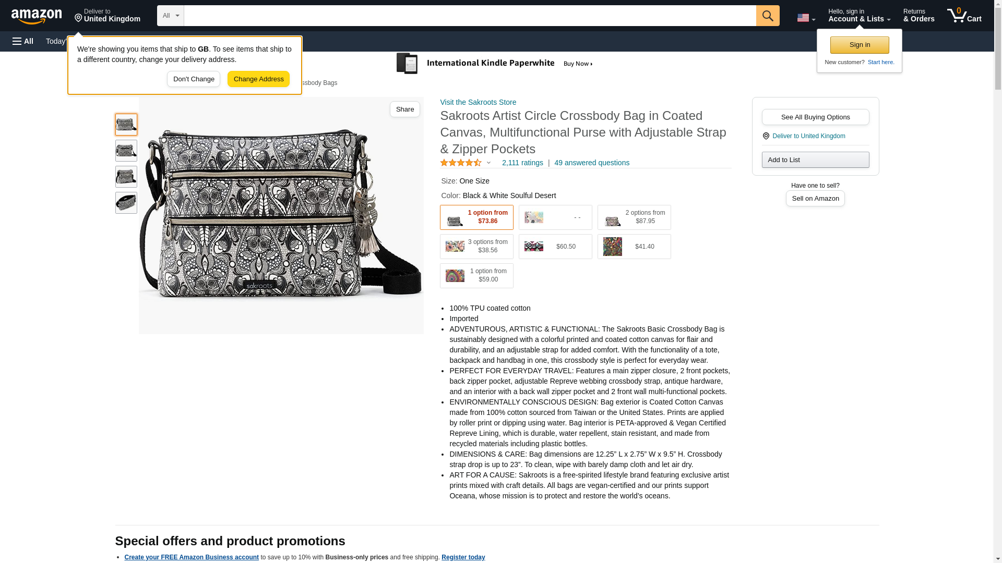Click the US flag language selector
Viewport: 1002px width, 563px height.
806,18
